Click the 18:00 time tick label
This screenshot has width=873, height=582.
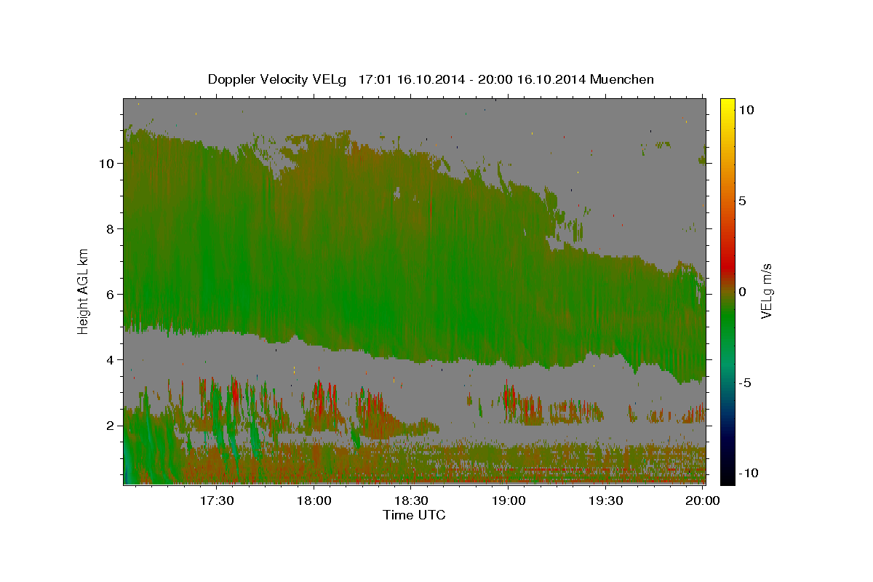pyautogui.click(x=315, y=501)
